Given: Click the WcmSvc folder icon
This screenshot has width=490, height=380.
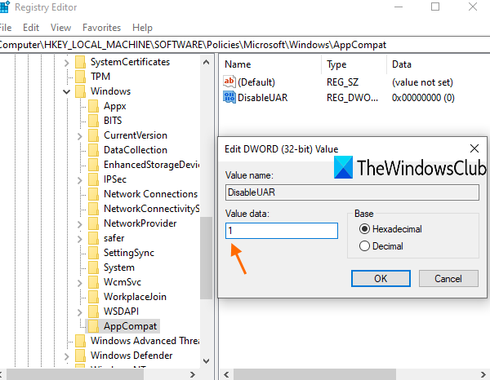Looking at the screenshot, I should (93, 282).
